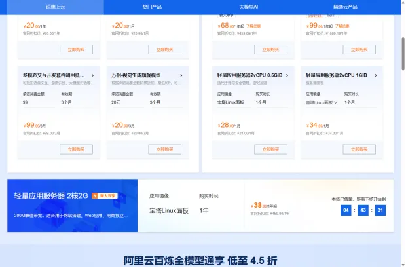
Task: Click 宝塔Linux面板 value in 0.5GiB card
Action: (x=231, y=102)
